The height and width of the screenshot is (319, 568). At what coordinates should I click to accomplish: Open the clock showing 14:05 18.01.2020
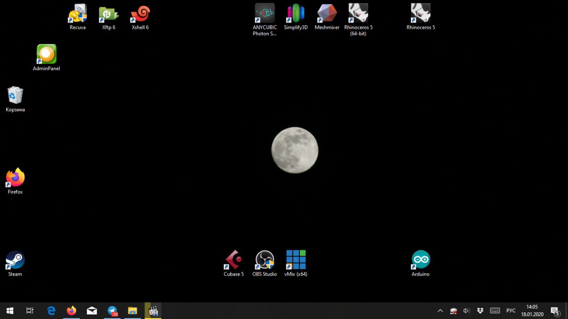[x=532, y=311]
